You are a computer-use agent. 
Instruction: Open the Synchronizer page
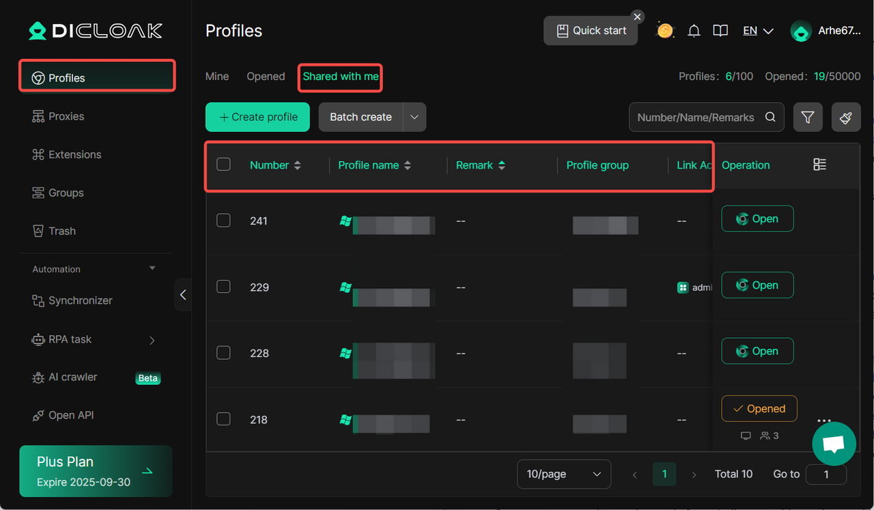coord(72,300)
